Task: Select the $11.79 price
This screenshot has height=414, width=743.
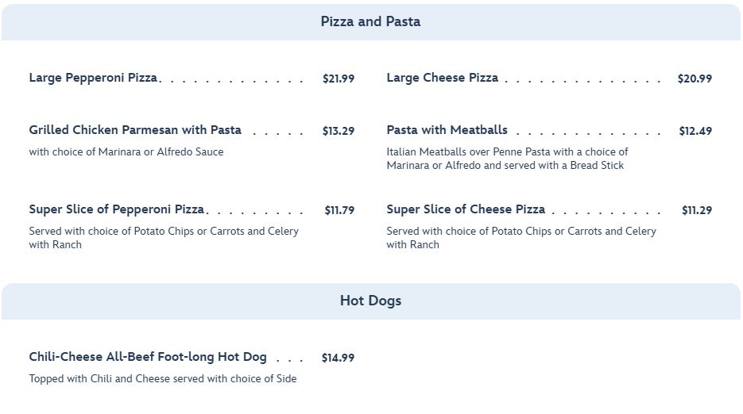Action: (x=339, y=210)
